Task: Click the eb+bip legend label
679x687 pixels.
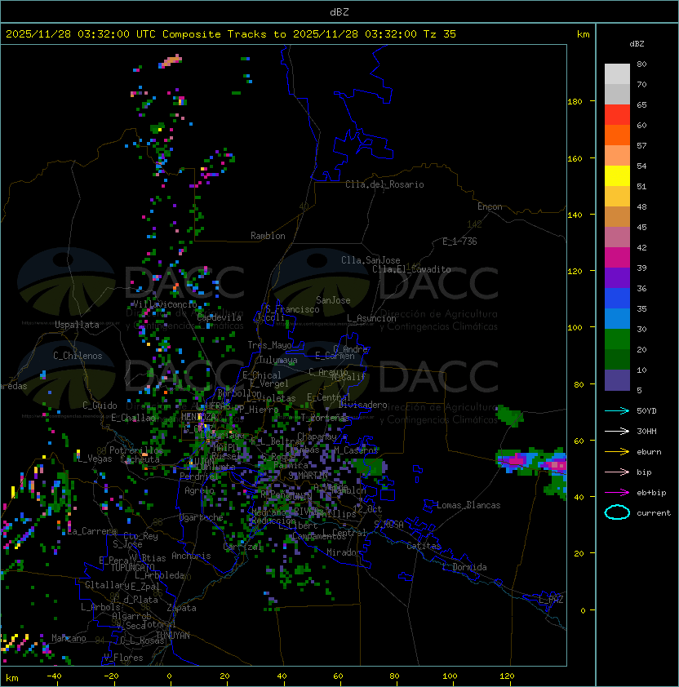Action: point(651,493)
